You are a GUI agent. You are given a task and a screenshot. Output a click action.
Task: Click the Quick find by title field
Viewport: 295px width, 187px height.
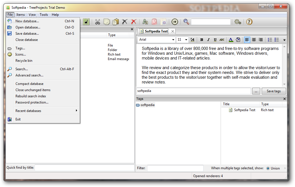(84, 168)
